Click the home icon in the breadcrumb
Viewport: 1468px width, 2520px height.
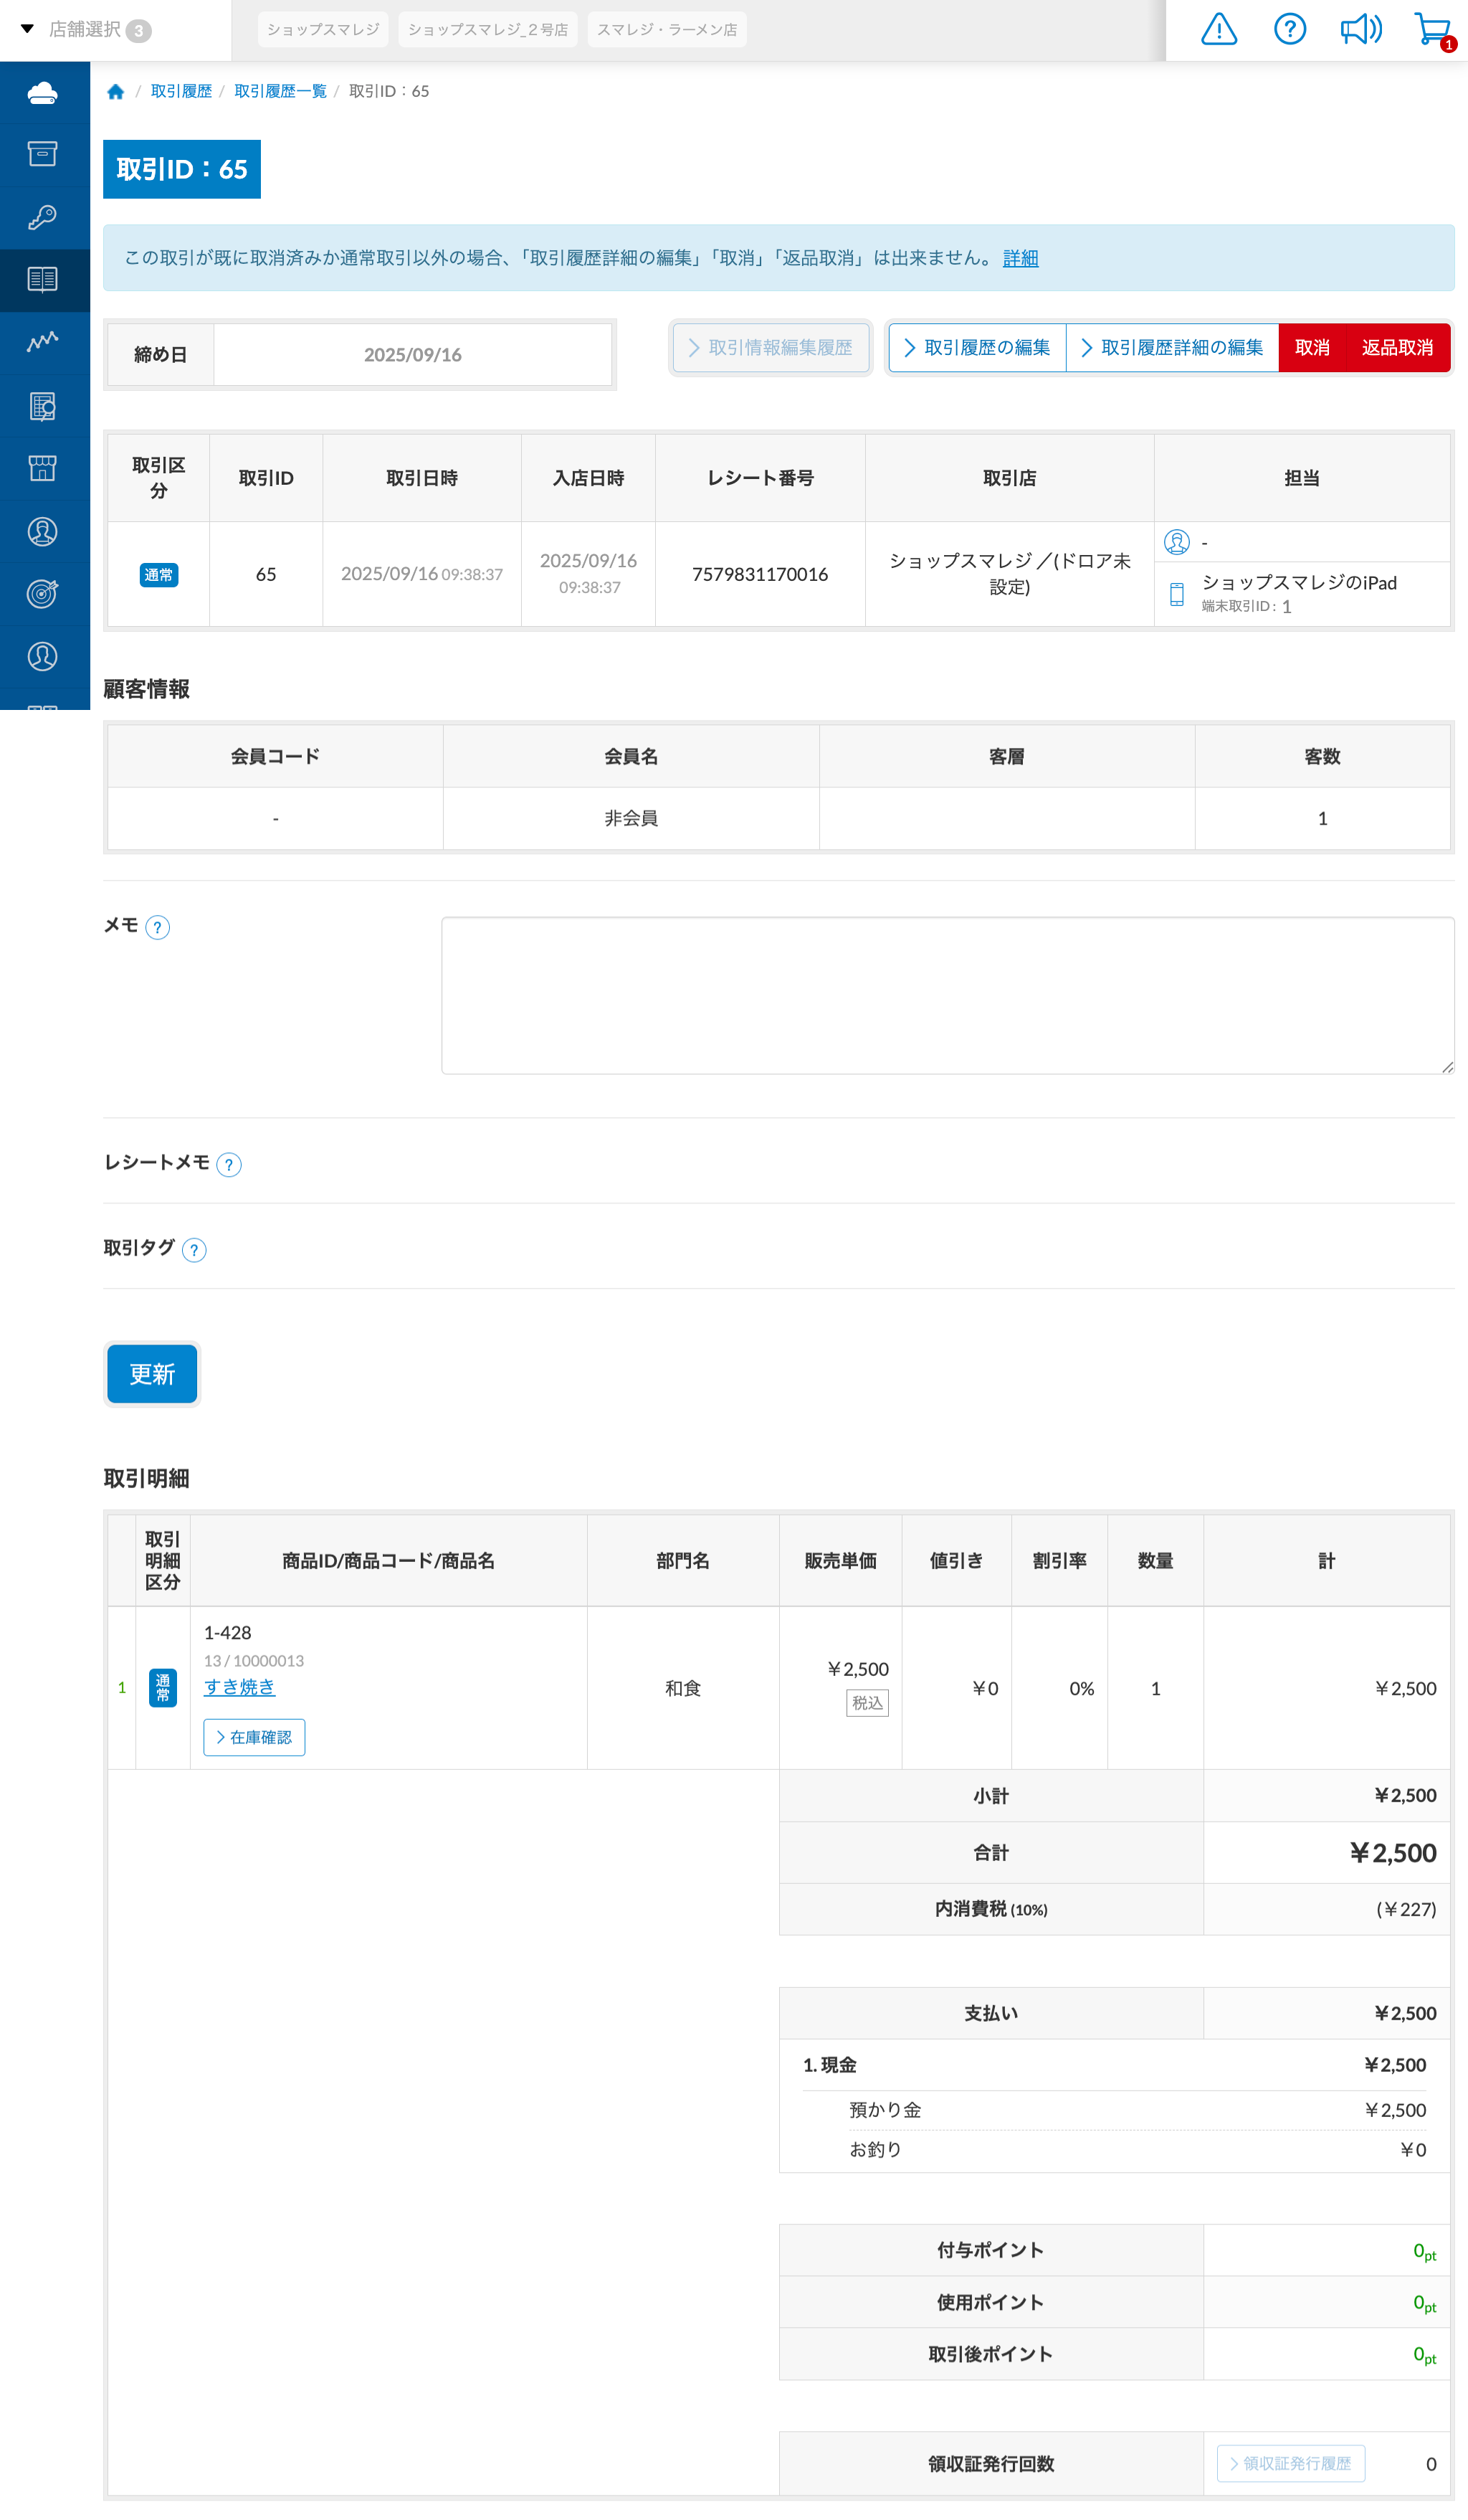(x=116, y=92)
